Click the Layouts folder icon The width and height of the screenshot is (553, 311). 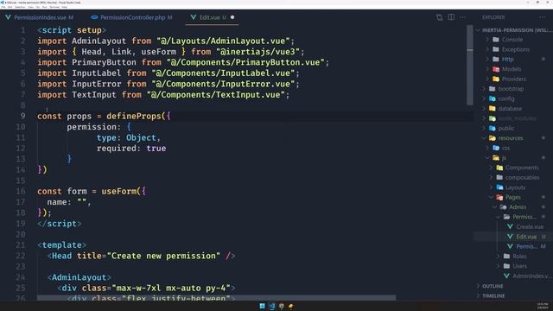tap(499, 187)
